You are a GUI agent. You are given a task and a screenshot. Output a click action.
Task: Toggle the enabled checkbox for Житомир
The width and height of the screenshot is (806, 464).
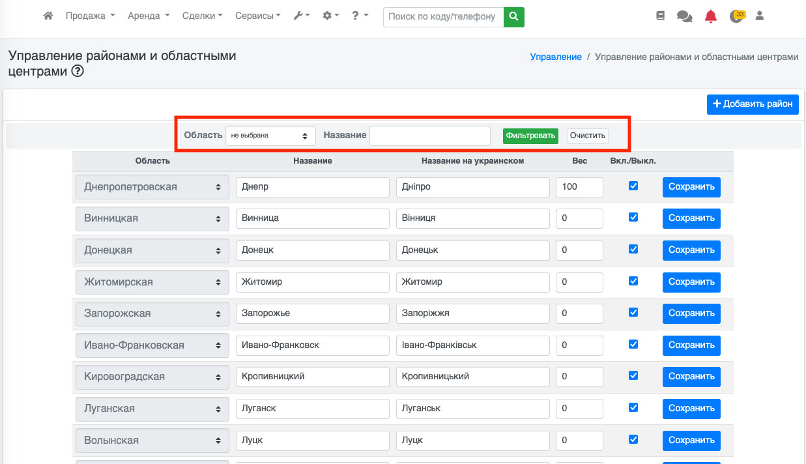coord(633,281)
